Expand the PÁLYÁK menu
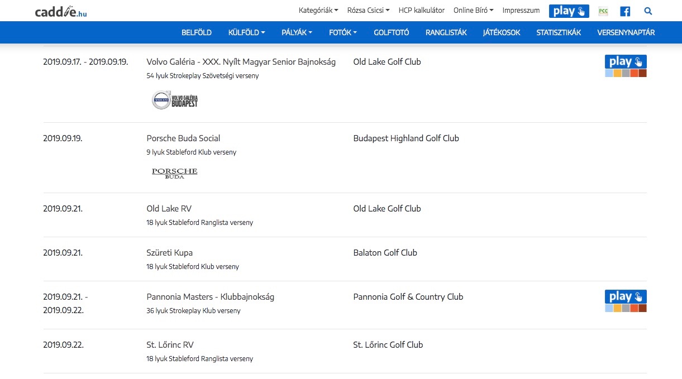The image size is (682, 379). tap(297, 33)
